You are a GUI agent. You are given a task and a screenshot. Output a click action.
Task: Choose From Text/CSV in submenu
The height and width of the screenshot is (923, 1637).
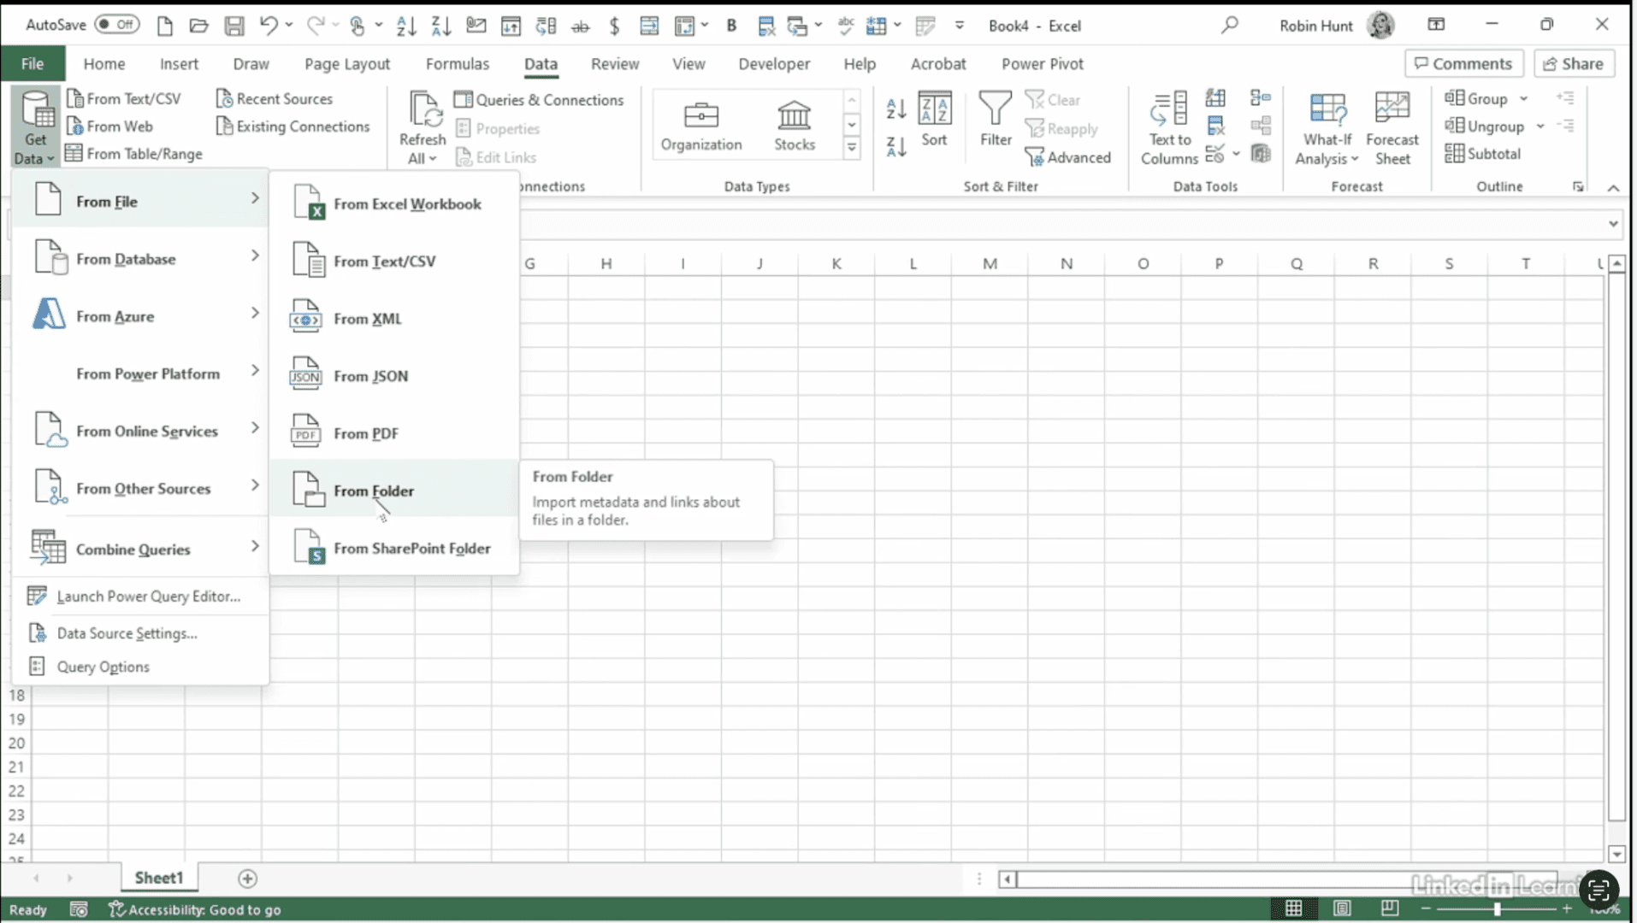pos(394,261)
